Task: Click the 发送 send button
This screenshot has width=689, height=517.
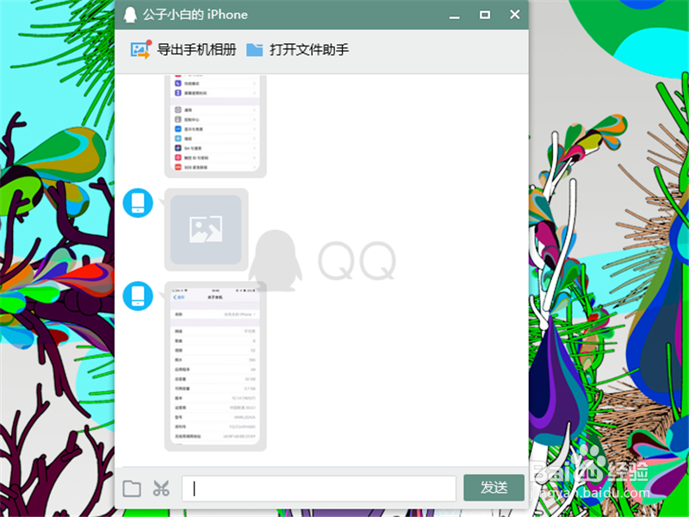Action: (493, 488)
